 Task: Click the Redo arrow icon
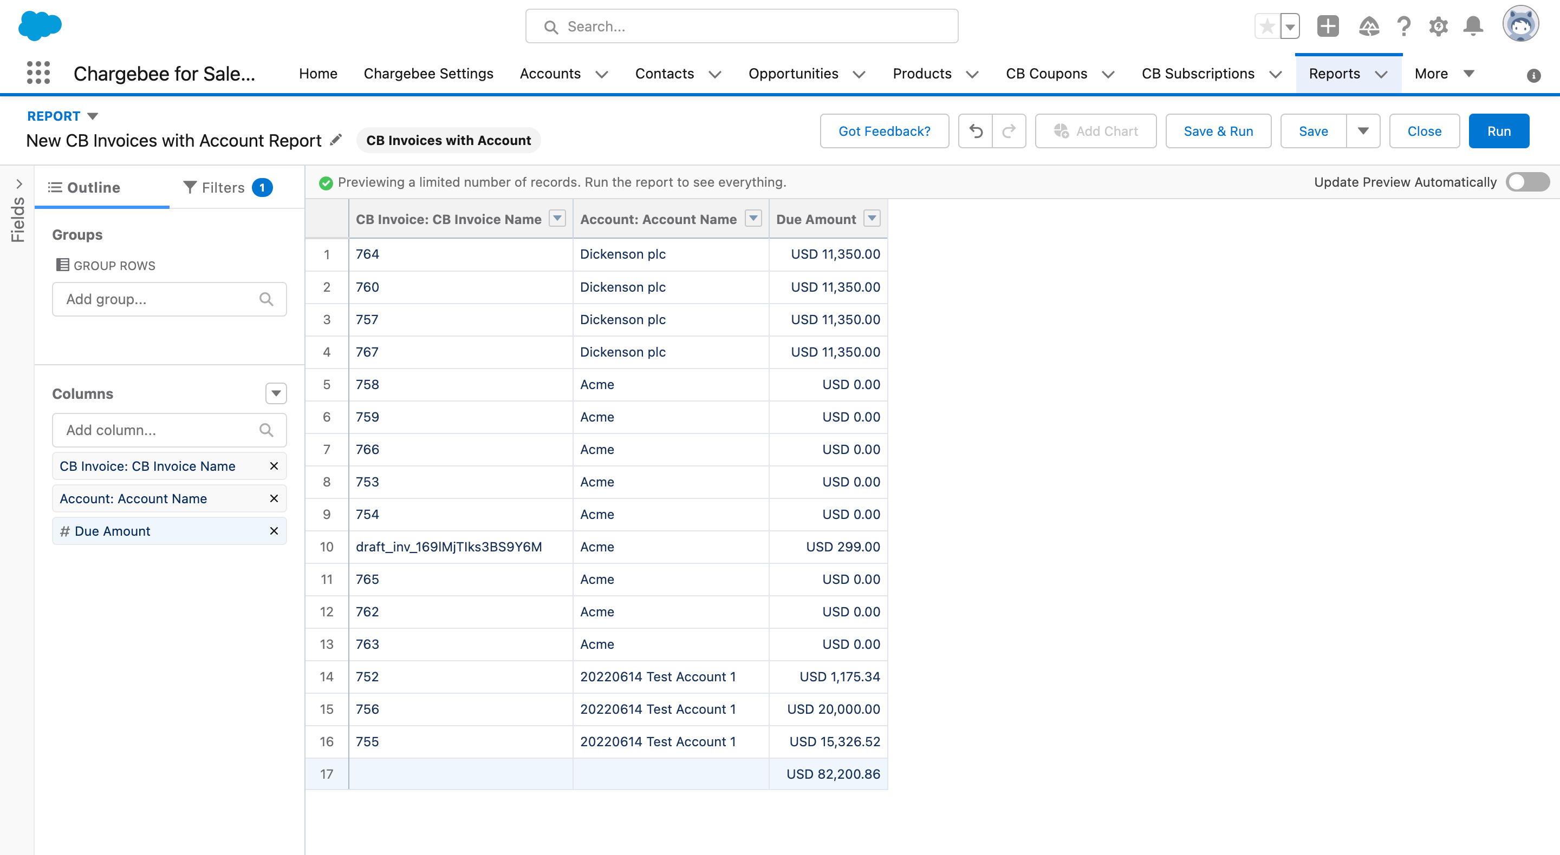(1009, 131)
